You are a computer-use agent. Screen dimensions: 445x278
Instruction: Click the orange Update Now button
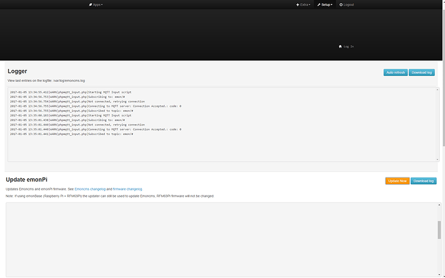click(x=397, y=181)
